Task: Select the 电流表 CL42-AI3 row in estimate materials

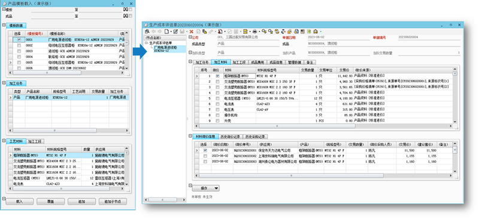Action: pyautogui.click(x=324, y=104)
